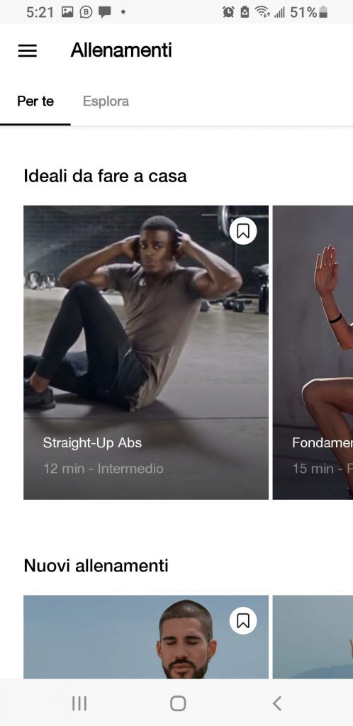Tap the recent apps navigation button

click(x=79, y=703)
